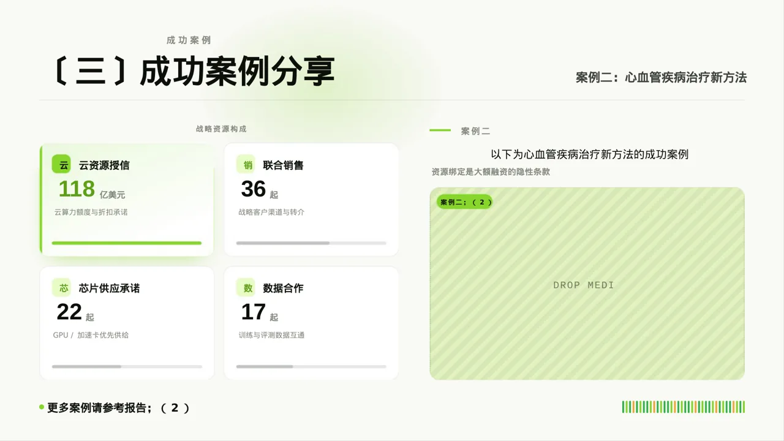Click the 案例二 label beside the green line
Viewport: 784px width, 441px height.
click(475, 131)
